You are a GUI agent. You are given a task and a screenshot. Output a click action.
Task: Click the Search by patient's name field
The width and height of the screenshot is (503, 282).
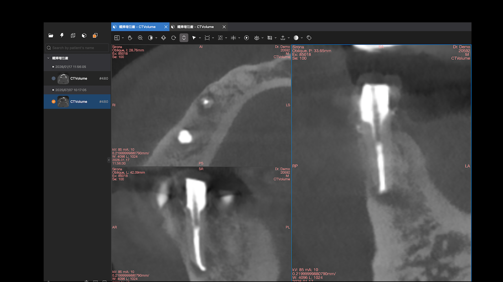coord(77,48)
